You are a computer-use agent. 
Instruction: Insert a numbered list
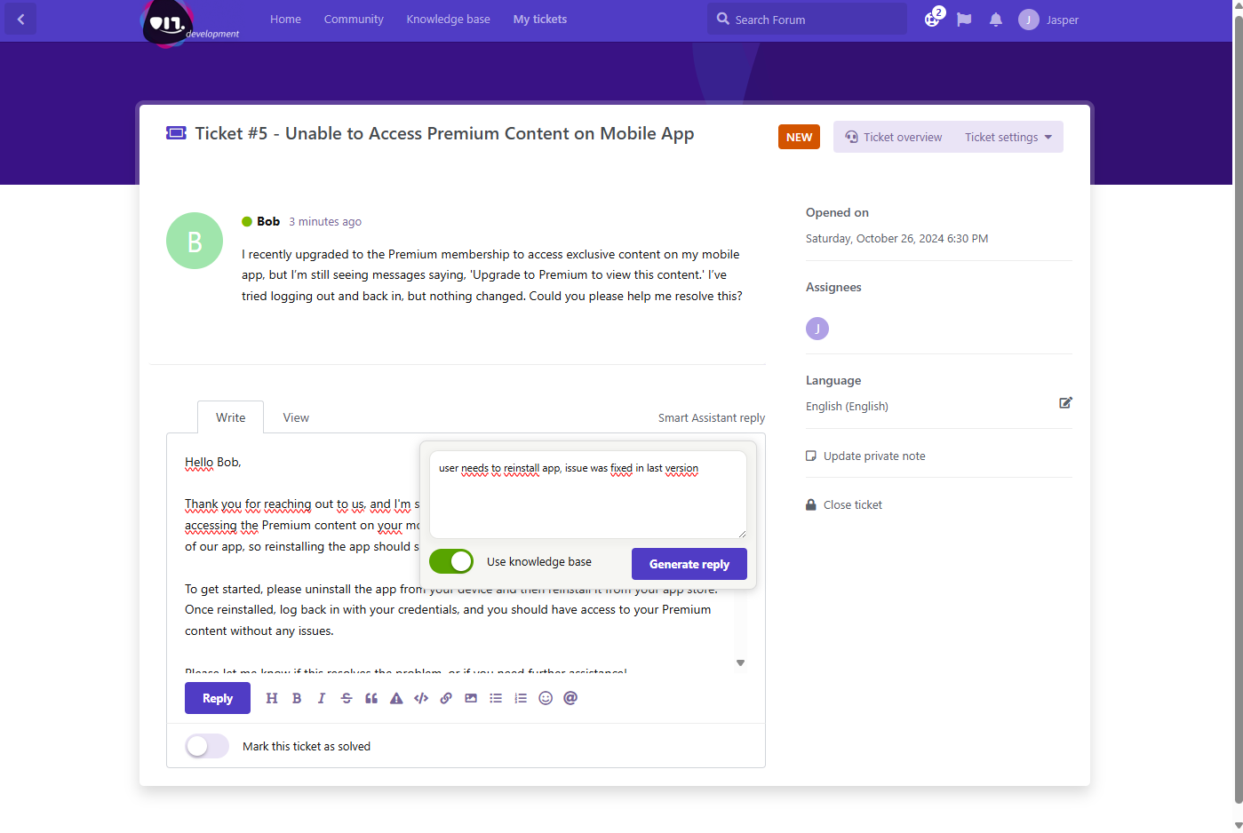pyautogui.click(x=521, y=698)
